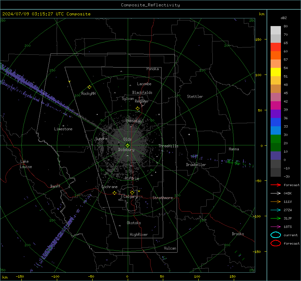Image resolution: width=301 pixels, height=281 pixels.
Task: Click the orange 111V arrow legend icon
Action: click(276, 201)
